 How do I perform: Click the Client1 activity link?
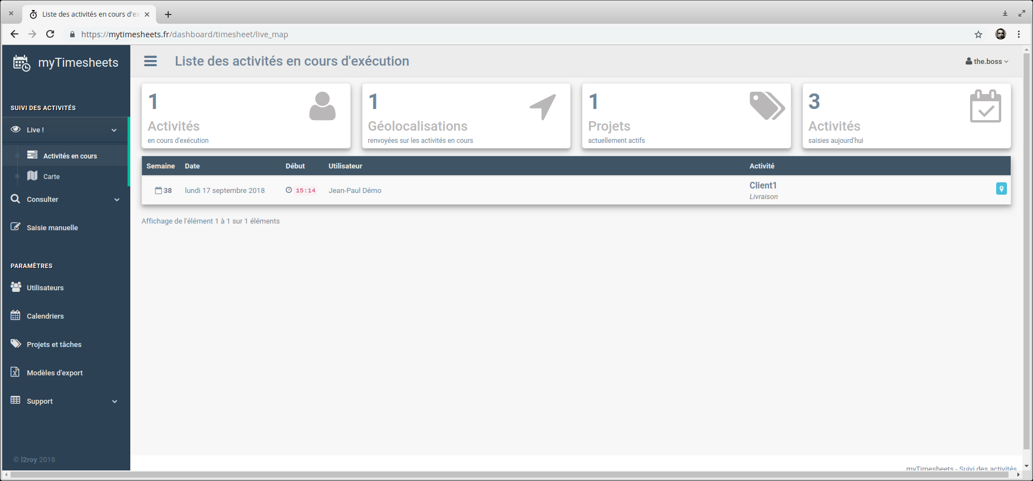[x=762, y=186]
